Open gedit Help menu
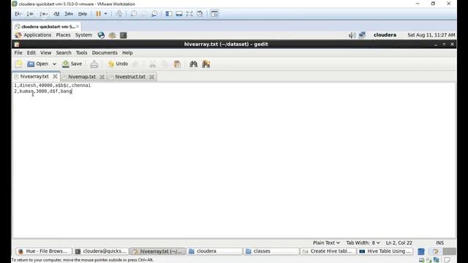 click(x=127, y=53)
